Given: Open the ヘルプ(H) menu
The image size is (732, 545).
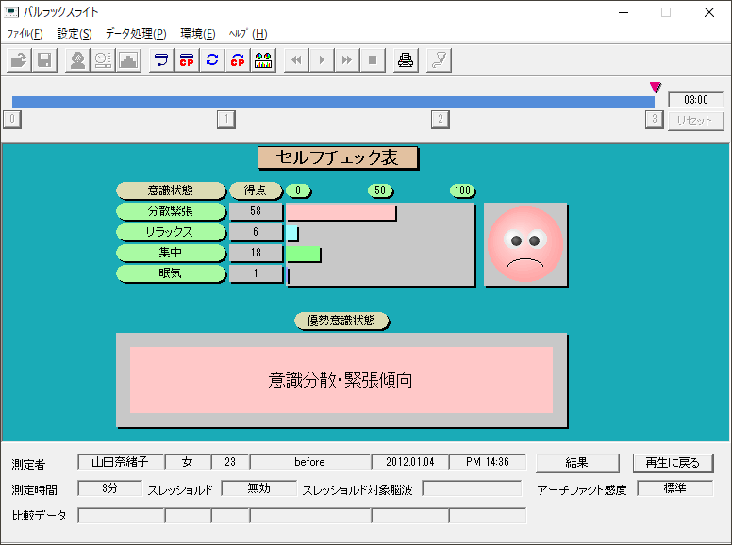Looking at the screenshot, I should [248, 34].
